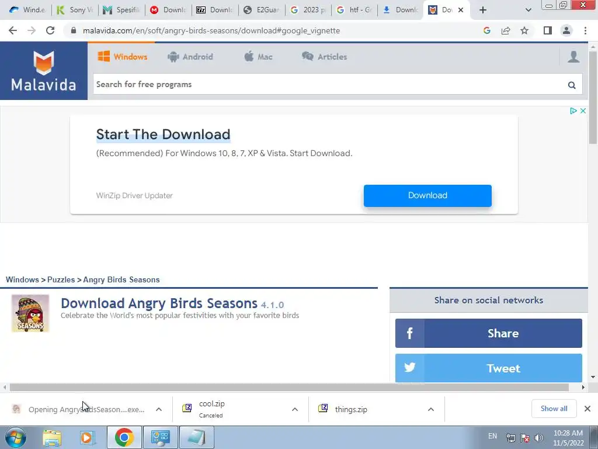The height and width of the screenshot is (449, 598).
Task: Select the Mac platform menu
Action: tap(258, 57)
